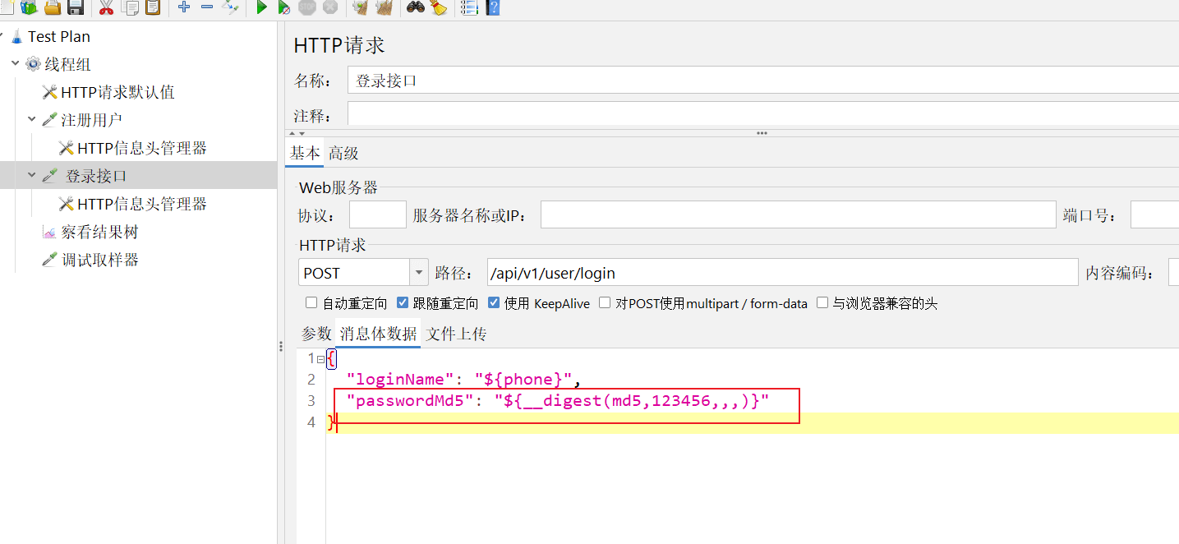
Task: Select 察看结果树 tree item
Action: (x=99, y=233)
